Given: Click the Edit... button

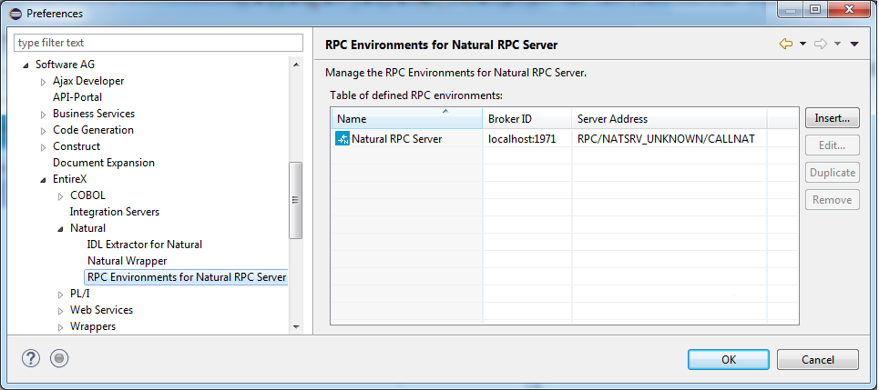Looking at the screenshot, I should pyautogui.click(x=833, y=145).
